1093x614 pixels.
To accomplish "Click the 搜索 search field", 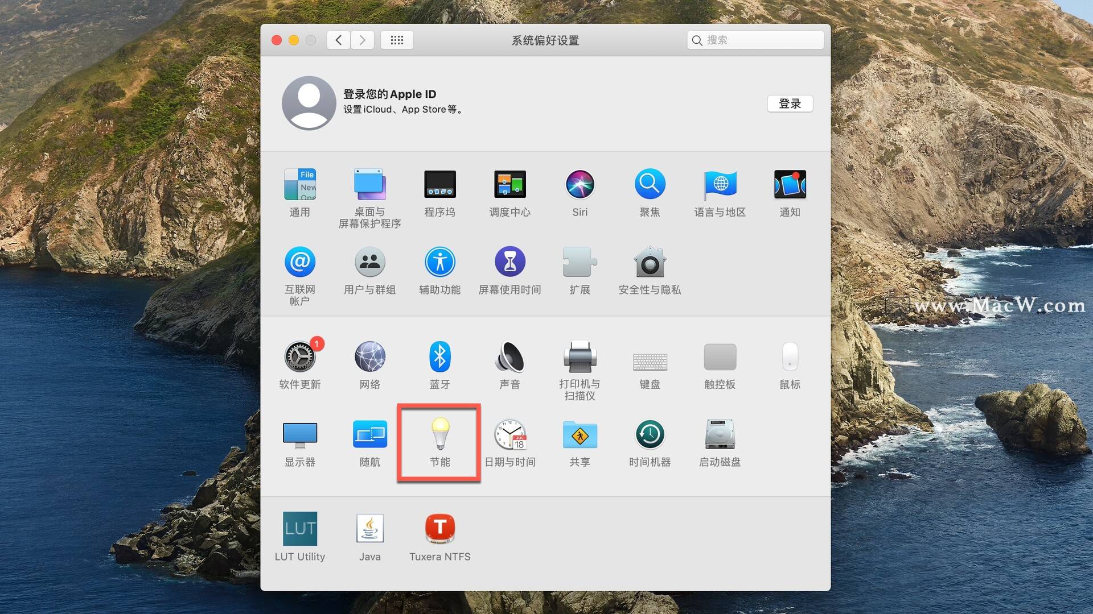I will (760, 40).
